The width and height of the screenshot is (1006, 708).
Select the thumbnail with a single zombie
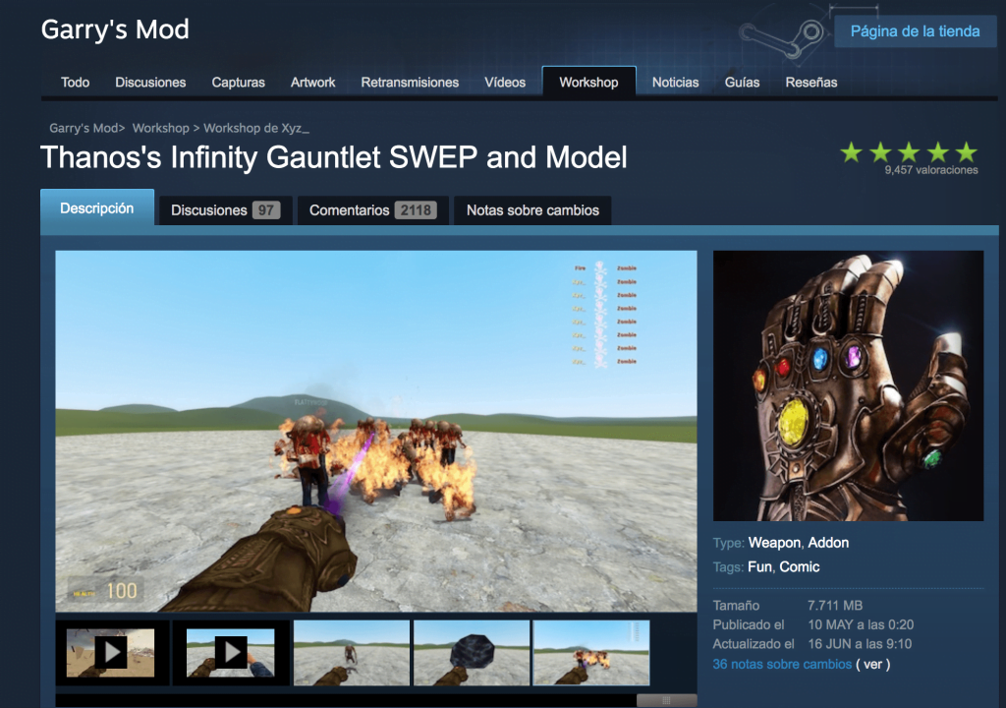(x=352, y=653)
